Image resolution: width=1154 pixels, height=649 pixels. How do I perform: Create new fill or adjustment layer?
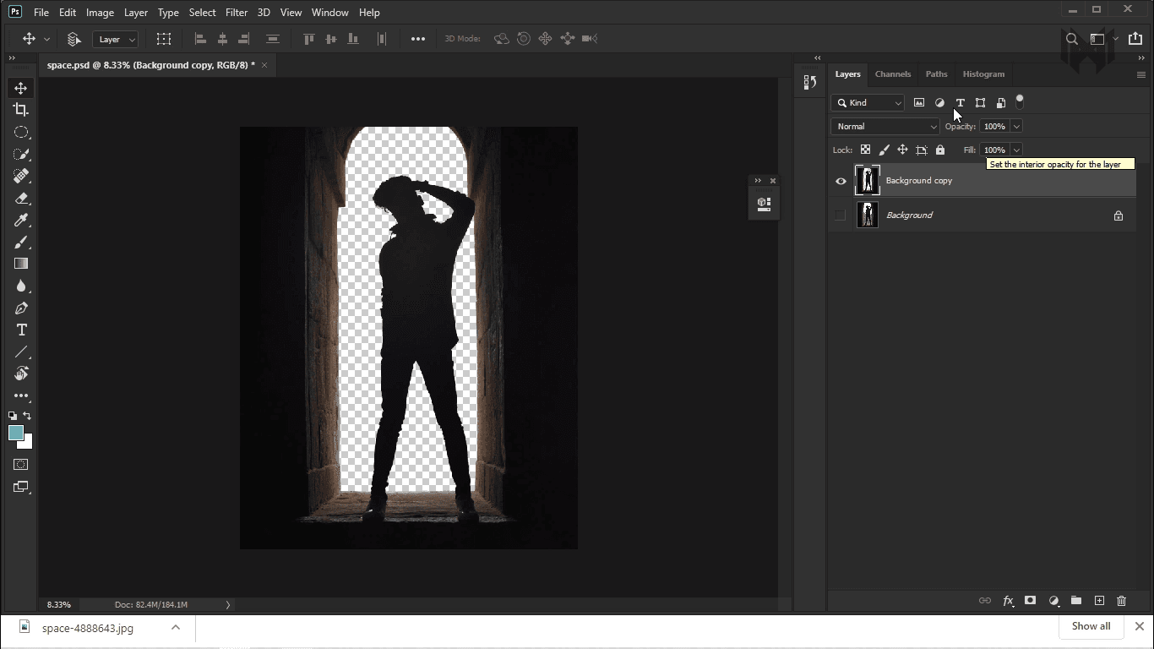pyautogui.click(x=1053, y=601)
